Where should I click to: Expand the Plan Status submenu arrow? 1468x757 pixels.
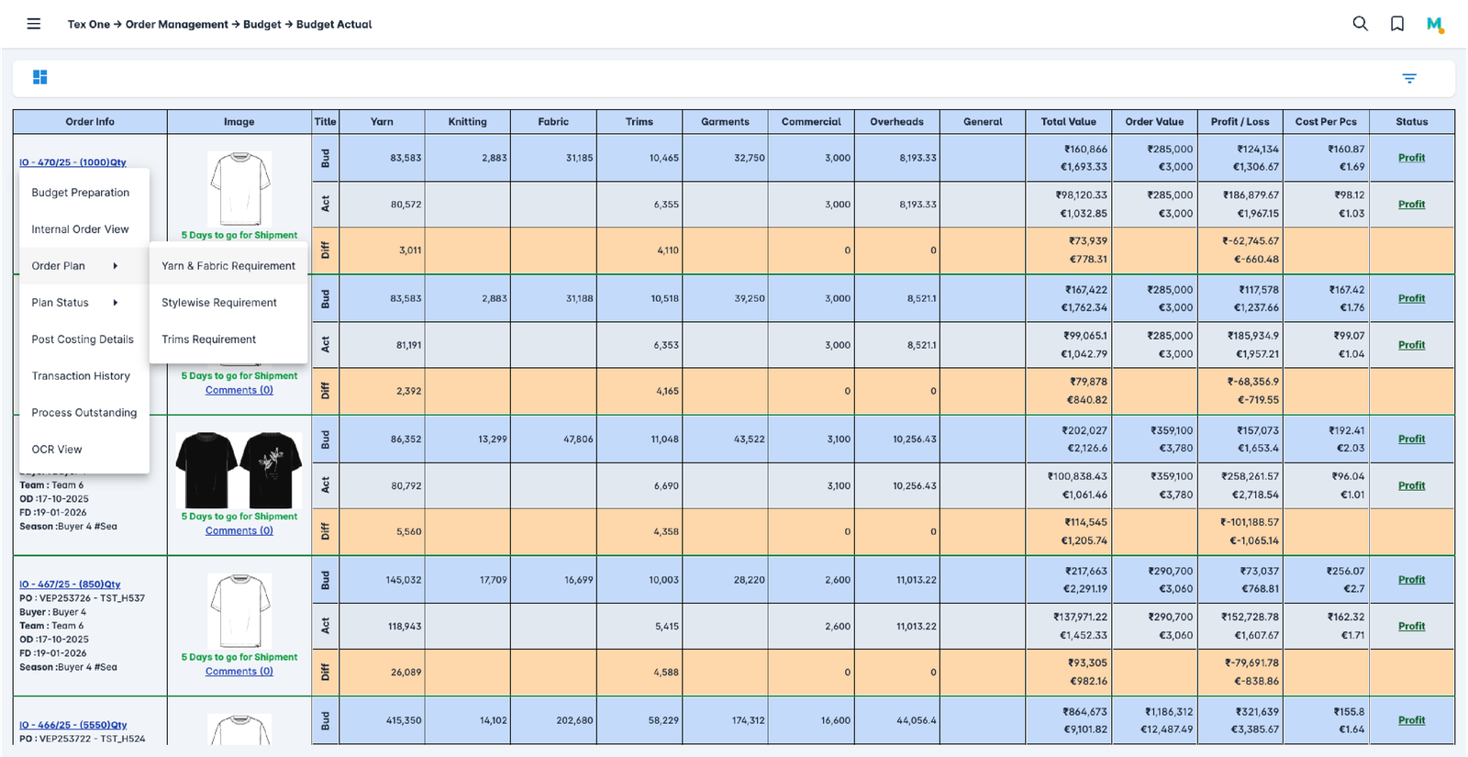(x=116, y=303)
